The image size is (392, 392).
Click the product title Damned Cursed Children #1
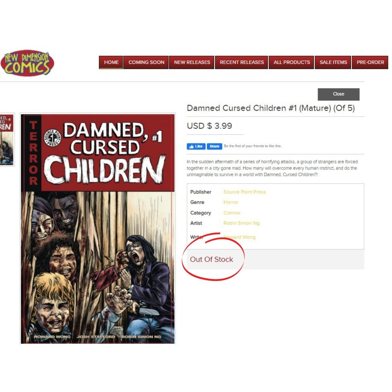click(271, 108)
